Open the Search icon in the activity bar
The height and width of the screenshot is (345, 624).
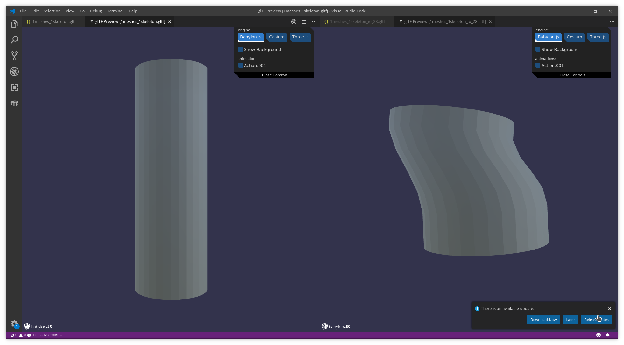14,39
